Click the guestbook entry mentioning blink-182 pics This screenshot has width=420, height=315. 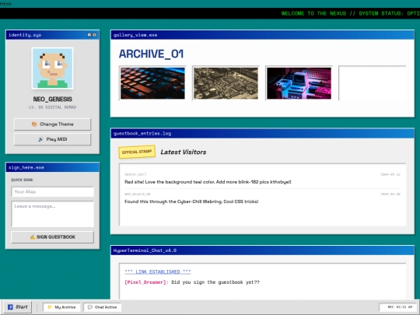click(208, 182)
